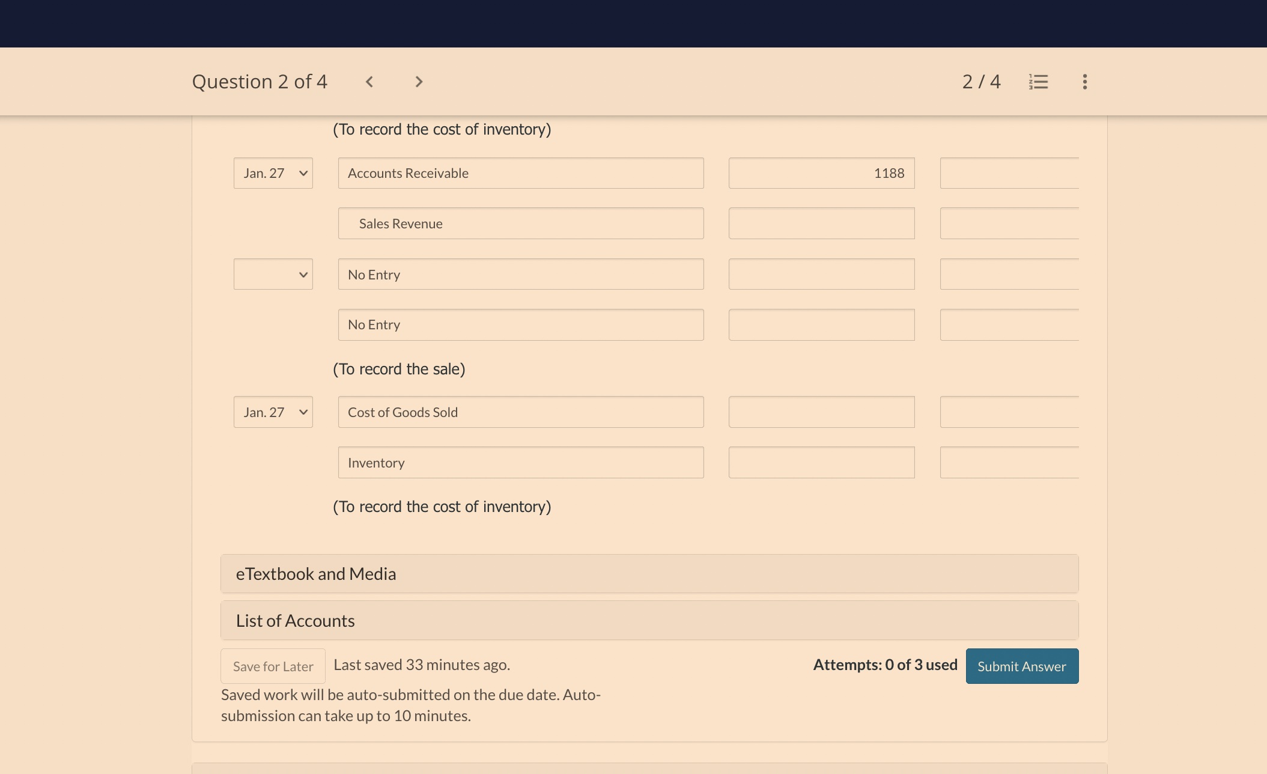Expand the List of Accounts section
This screenshot has height=774, width=1267.
(x=649, y=620)
